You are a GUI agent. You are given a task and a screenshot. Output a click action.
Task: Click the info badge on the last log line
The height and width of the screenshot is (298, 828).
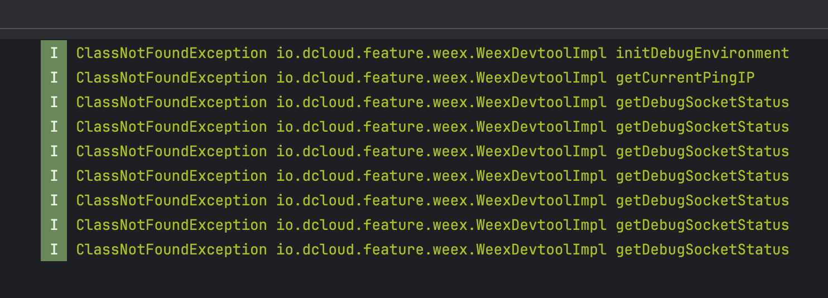point(54,249)
